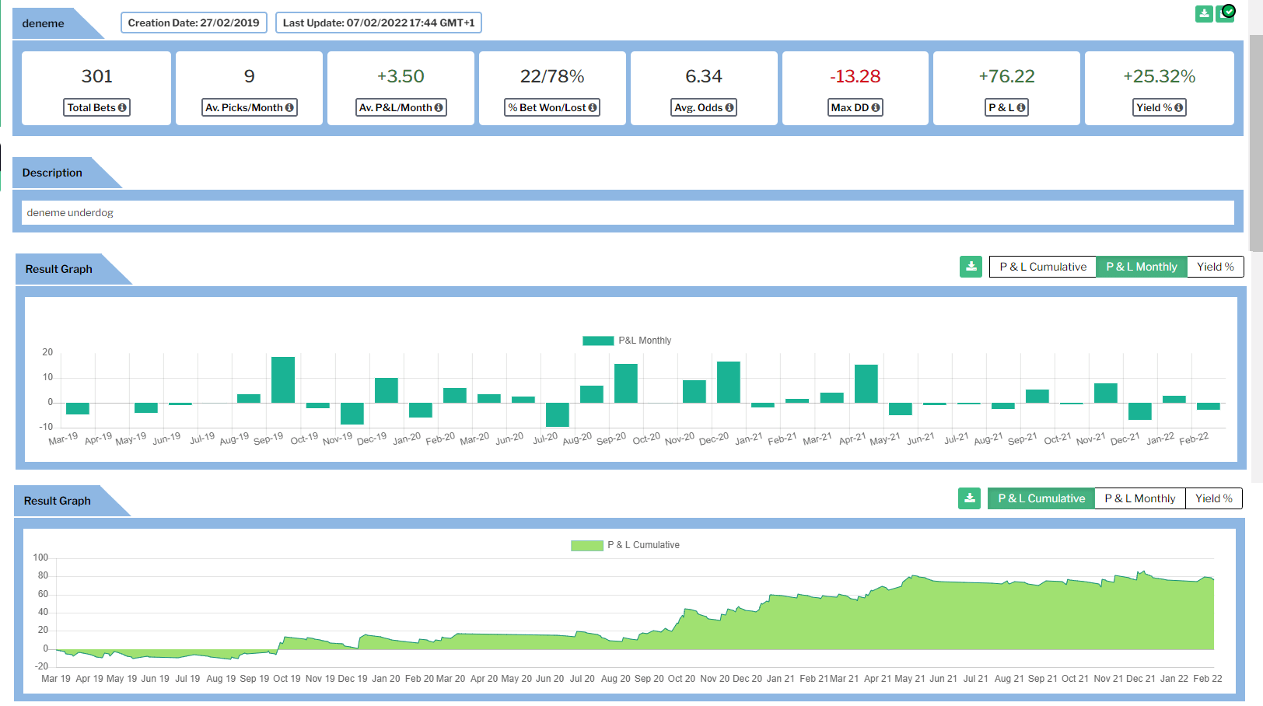Click the info icon beside Total Bets
The image size is (1263, 706).
[122, 108]
